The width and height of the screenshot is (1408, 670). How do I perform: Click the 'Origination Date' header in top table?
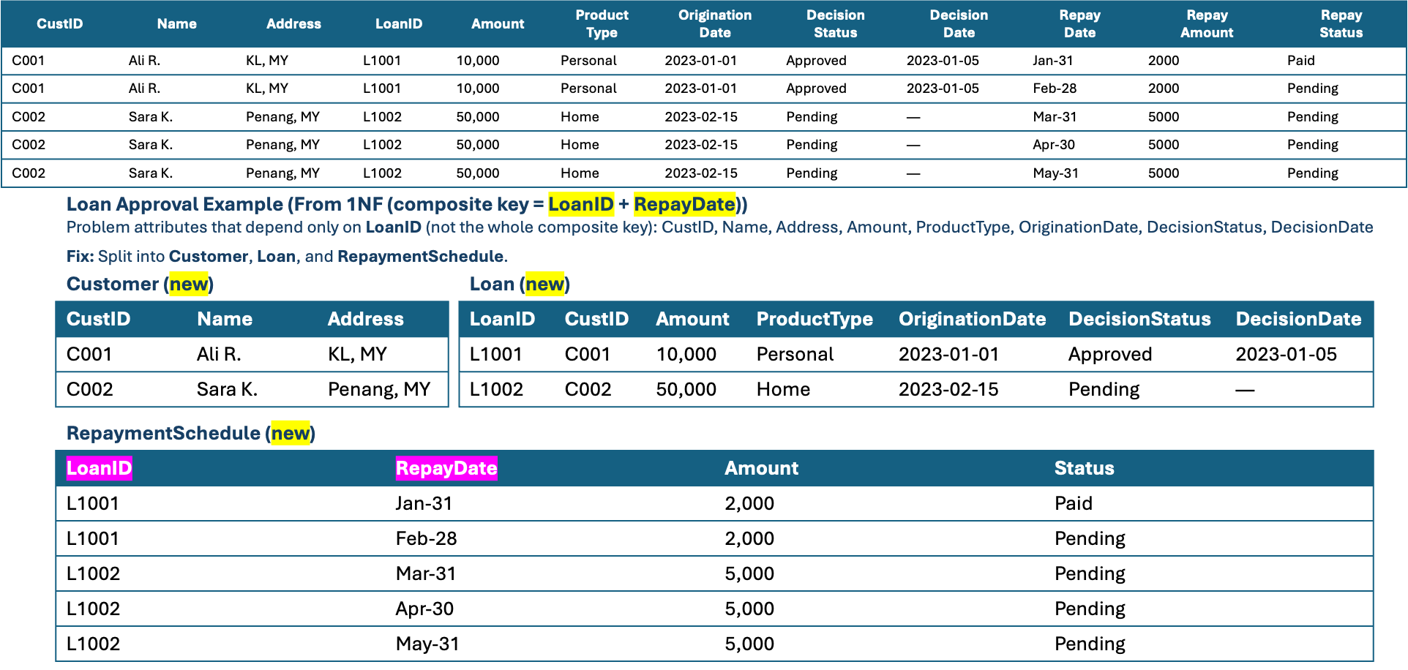tap(714, 24)
